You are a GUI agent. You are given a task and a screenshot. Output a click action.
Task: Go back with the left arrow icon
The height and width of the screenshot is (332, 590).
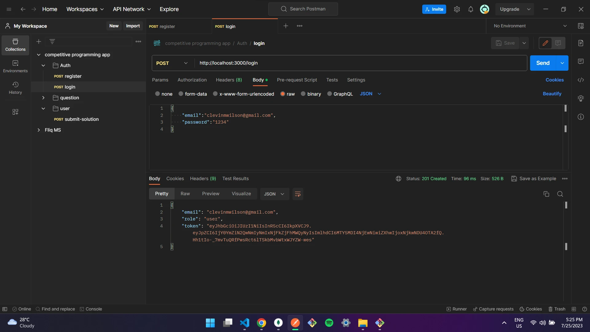(23, 9)
